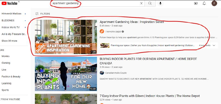Click the 12:23 duration badge

93,89
